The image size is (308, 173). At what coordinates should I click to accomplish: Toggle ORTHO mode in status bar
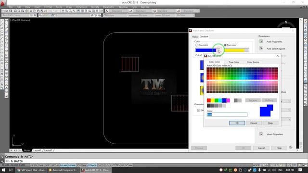[55, 165]
